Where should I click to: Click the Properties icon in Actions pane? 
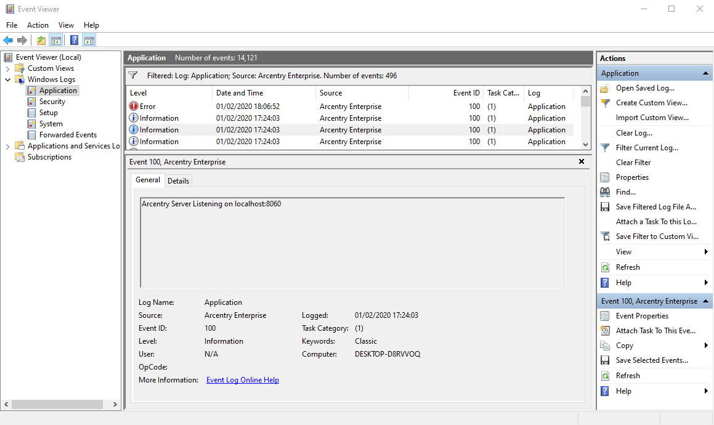coord(605,177)
